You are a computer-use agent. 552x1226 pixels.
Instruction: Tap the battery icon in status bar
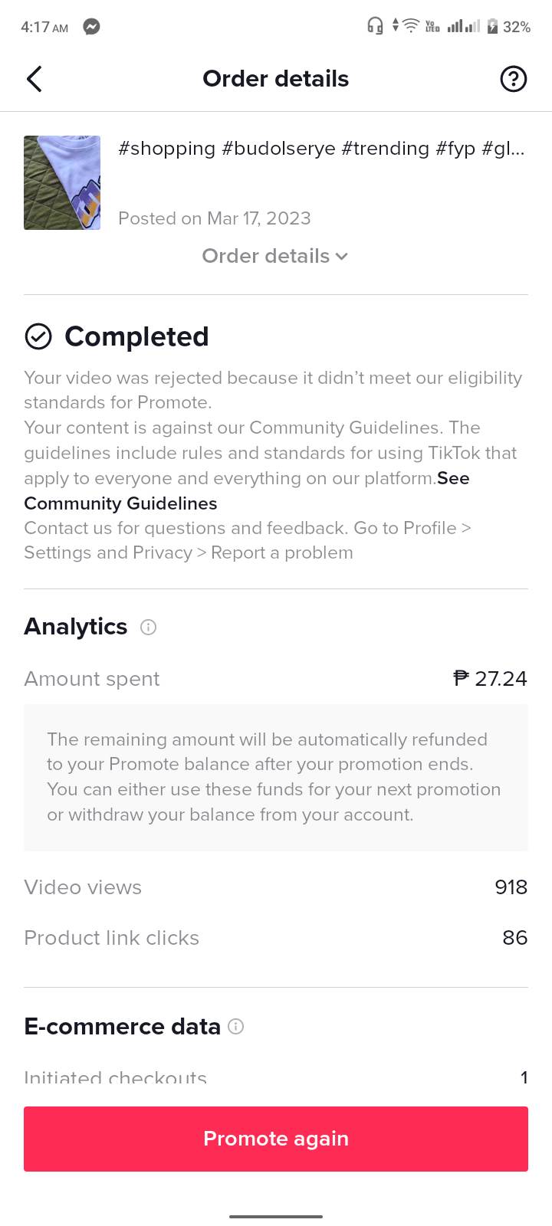coord(492,27)
